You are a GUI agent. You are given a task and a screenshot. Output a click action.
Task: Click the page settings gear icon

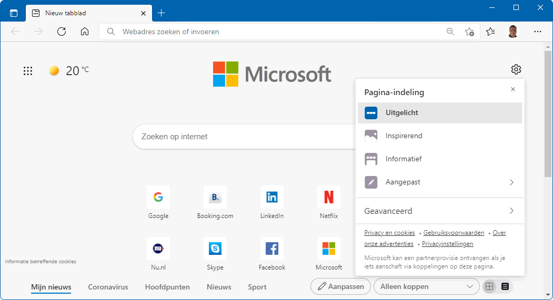click(x=516, y=69)
